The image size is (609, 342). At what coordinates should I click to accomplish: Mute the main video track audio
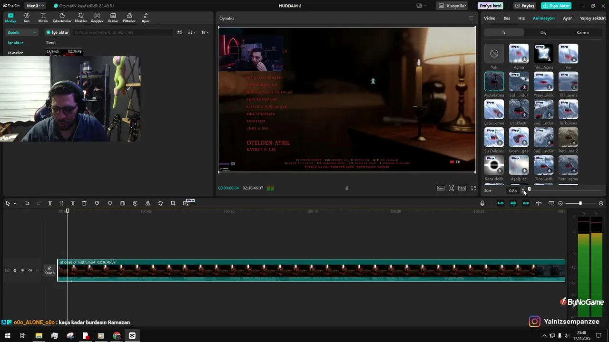click(x=30, y=270)
